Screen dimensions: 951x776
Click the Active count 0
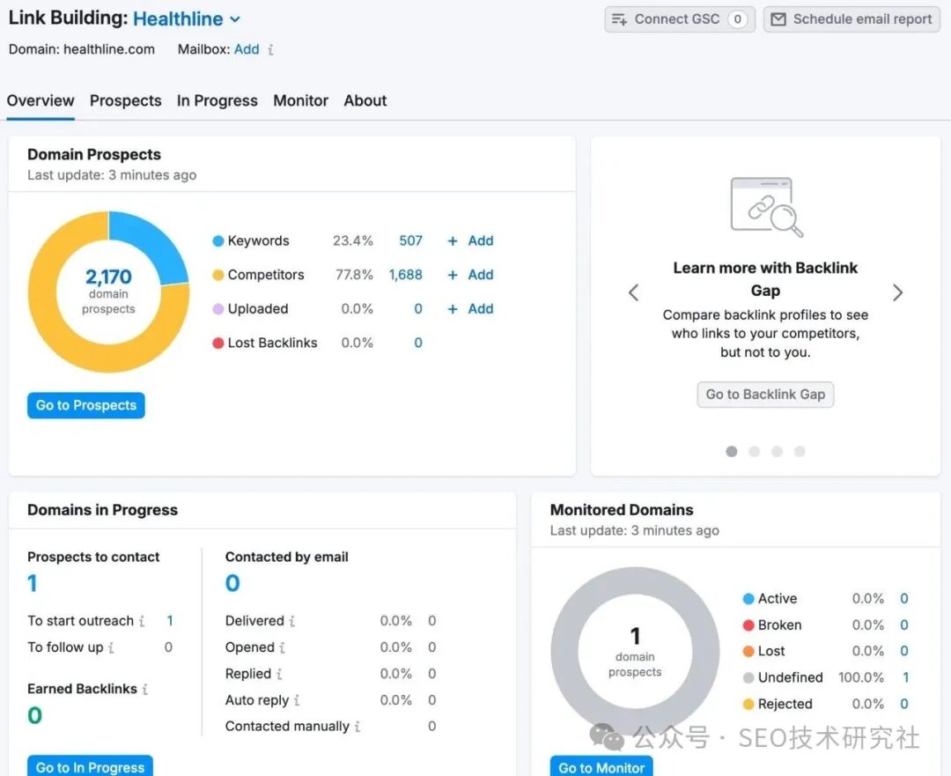904,599
